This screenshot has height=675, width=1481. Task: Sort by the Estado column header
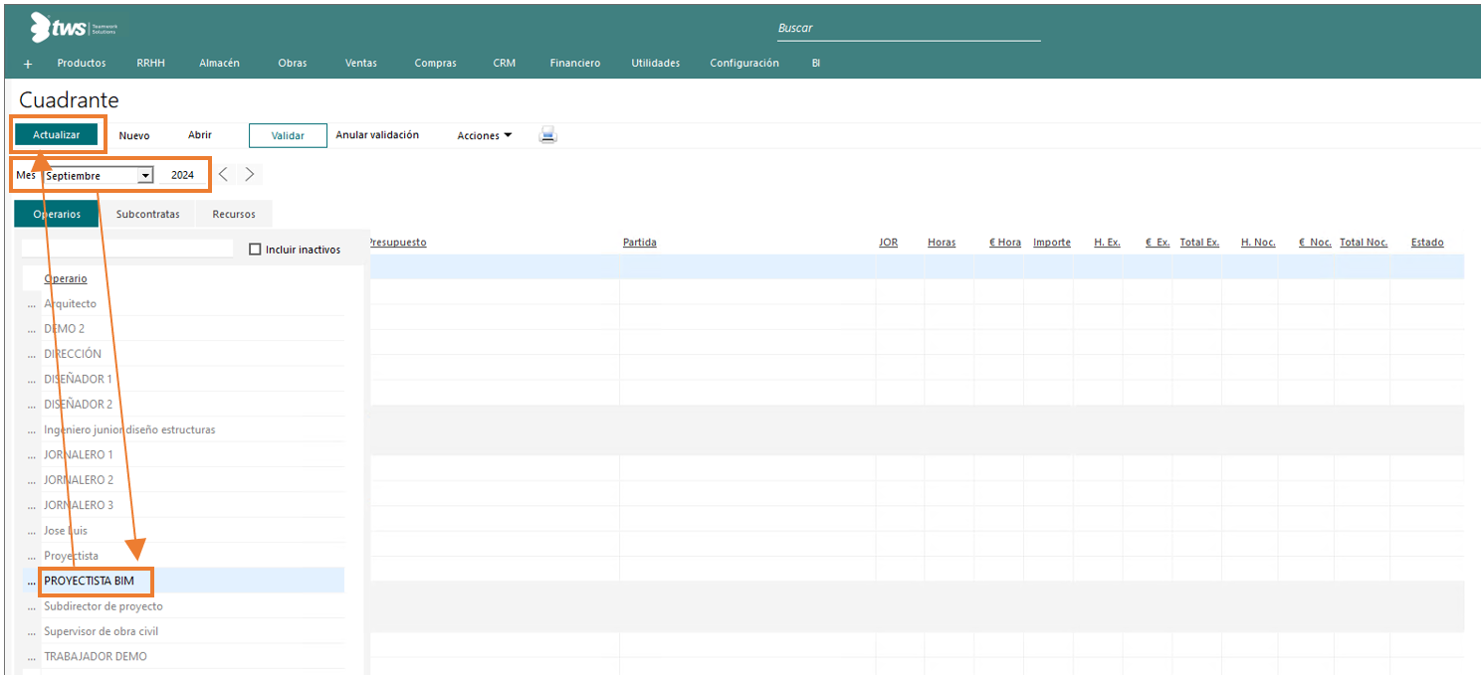point(1427,243)
